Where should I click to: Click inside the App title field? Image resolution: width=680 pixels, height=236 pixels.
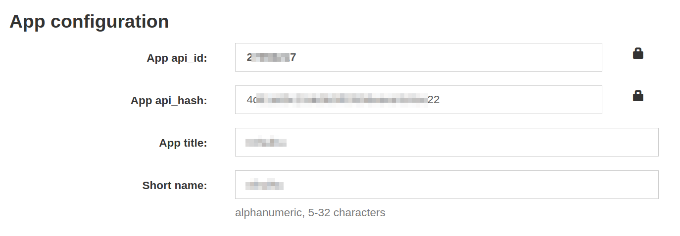coord(446,142)
